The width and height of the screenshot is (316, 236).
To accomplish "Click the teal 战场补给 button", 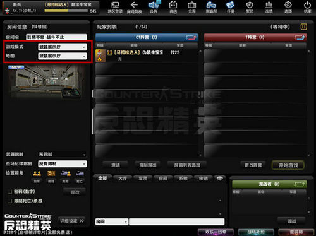I will click(256, 232).
